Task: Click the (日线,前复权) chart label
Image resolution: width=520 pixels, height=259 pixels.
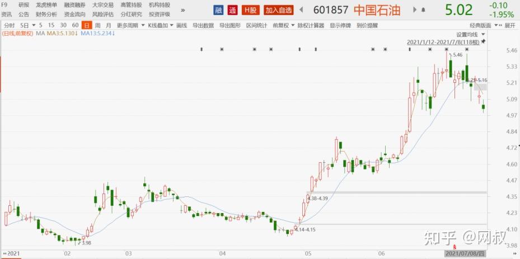Action: (17, 34)
